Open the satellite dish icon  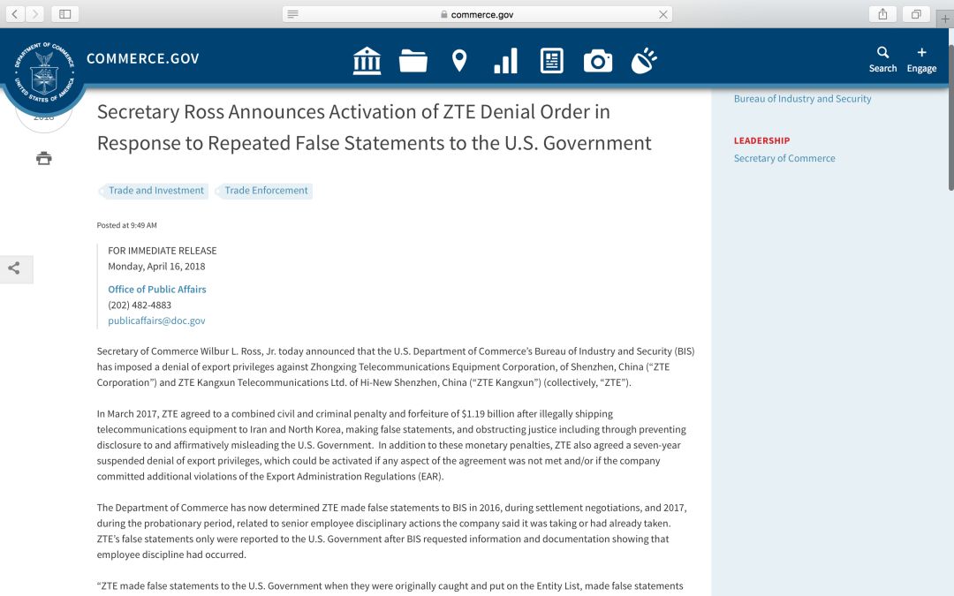click(x=644, y=61)
